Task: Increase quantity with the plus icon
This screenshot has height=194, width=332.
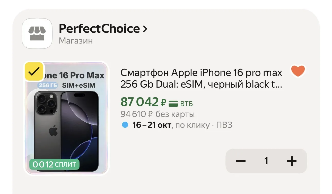Action: (x=292, y=161)
